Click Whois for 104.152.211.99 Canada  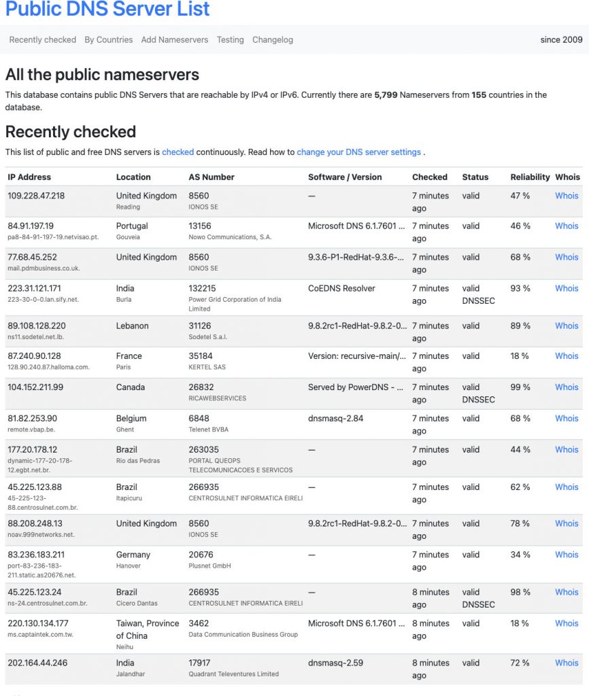pyautogui.click(x=567, y=387)
